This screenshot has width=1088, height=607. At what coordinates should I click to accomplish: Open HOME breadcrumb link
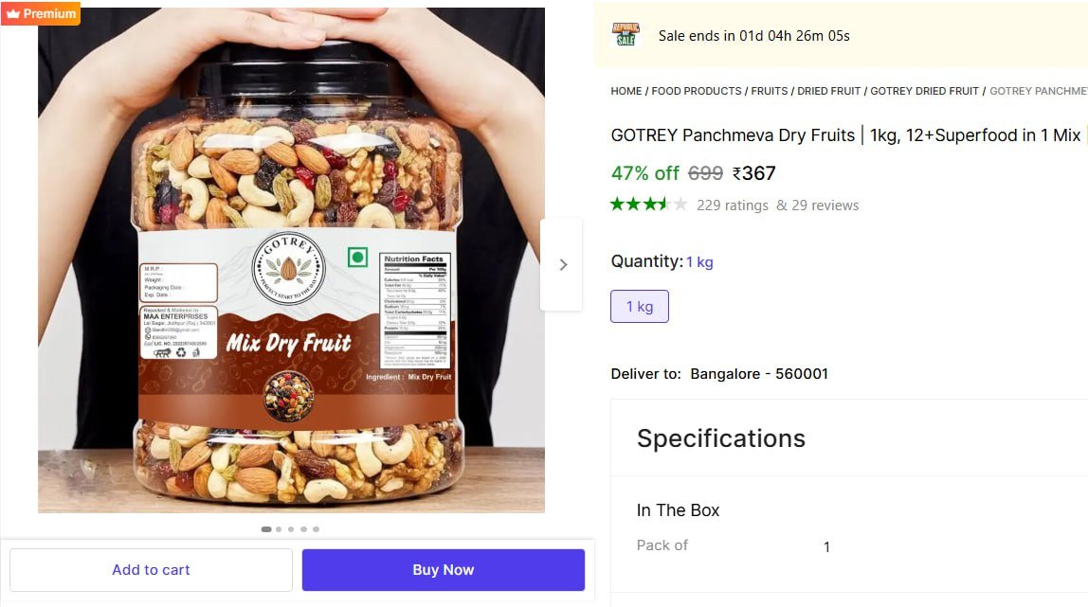click(626, 91)
